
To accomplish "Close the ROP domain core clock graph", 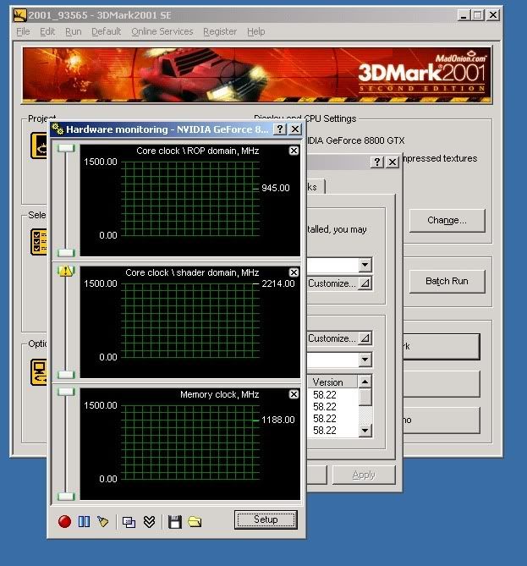I will (294, 151).
